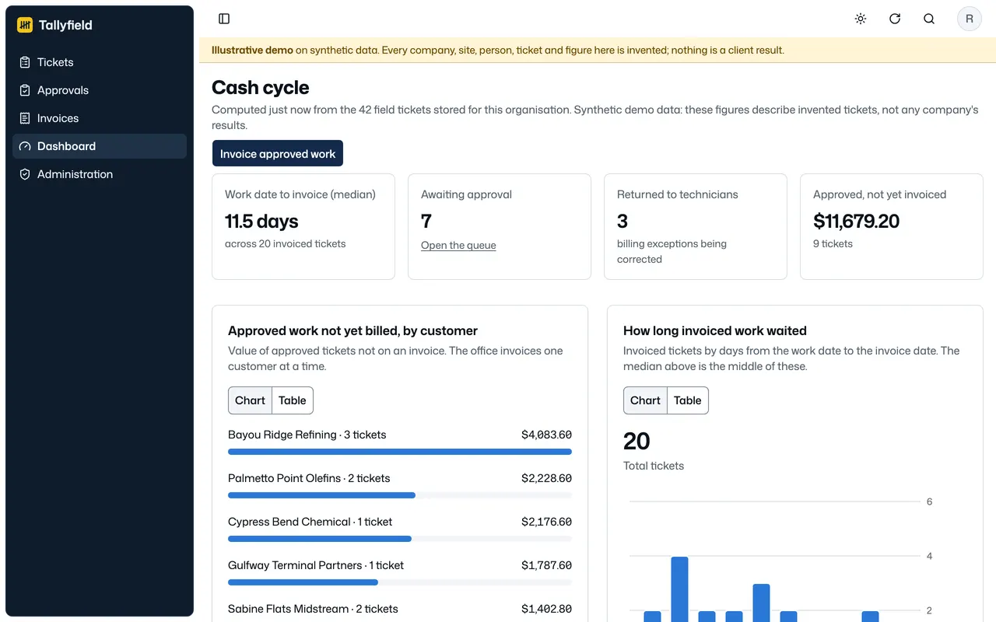Screen dimensions: 996x622
Task: Open the user avatar R menu
Action: click(970, 19)
